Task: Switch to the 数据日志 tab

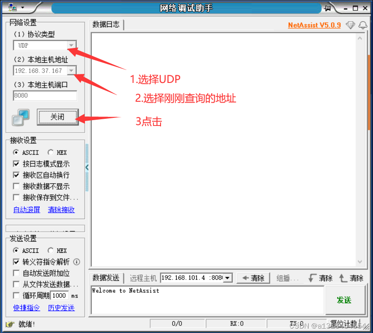Action: click(106, 25)
